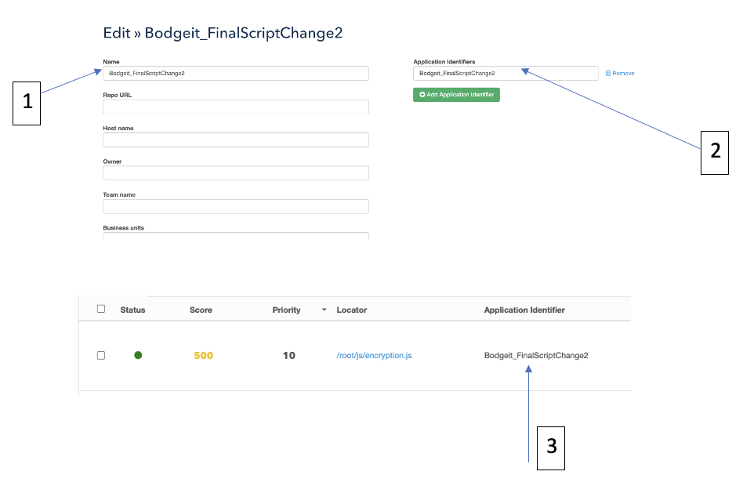Sort the table by Priority header
The height and width of the screenshot is (504, 743).
[x=286, y=310]
